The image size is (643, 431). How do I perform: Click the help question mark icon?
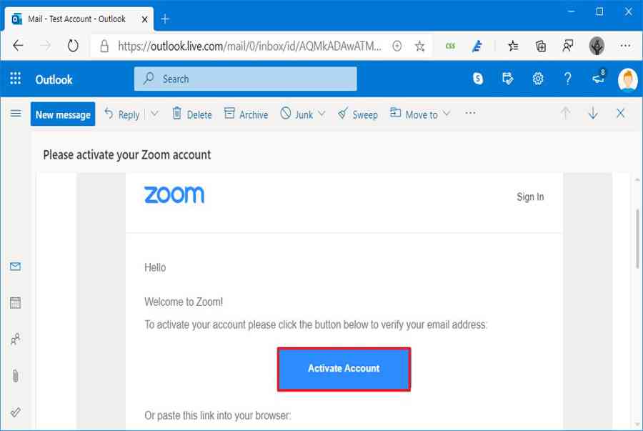568,79
